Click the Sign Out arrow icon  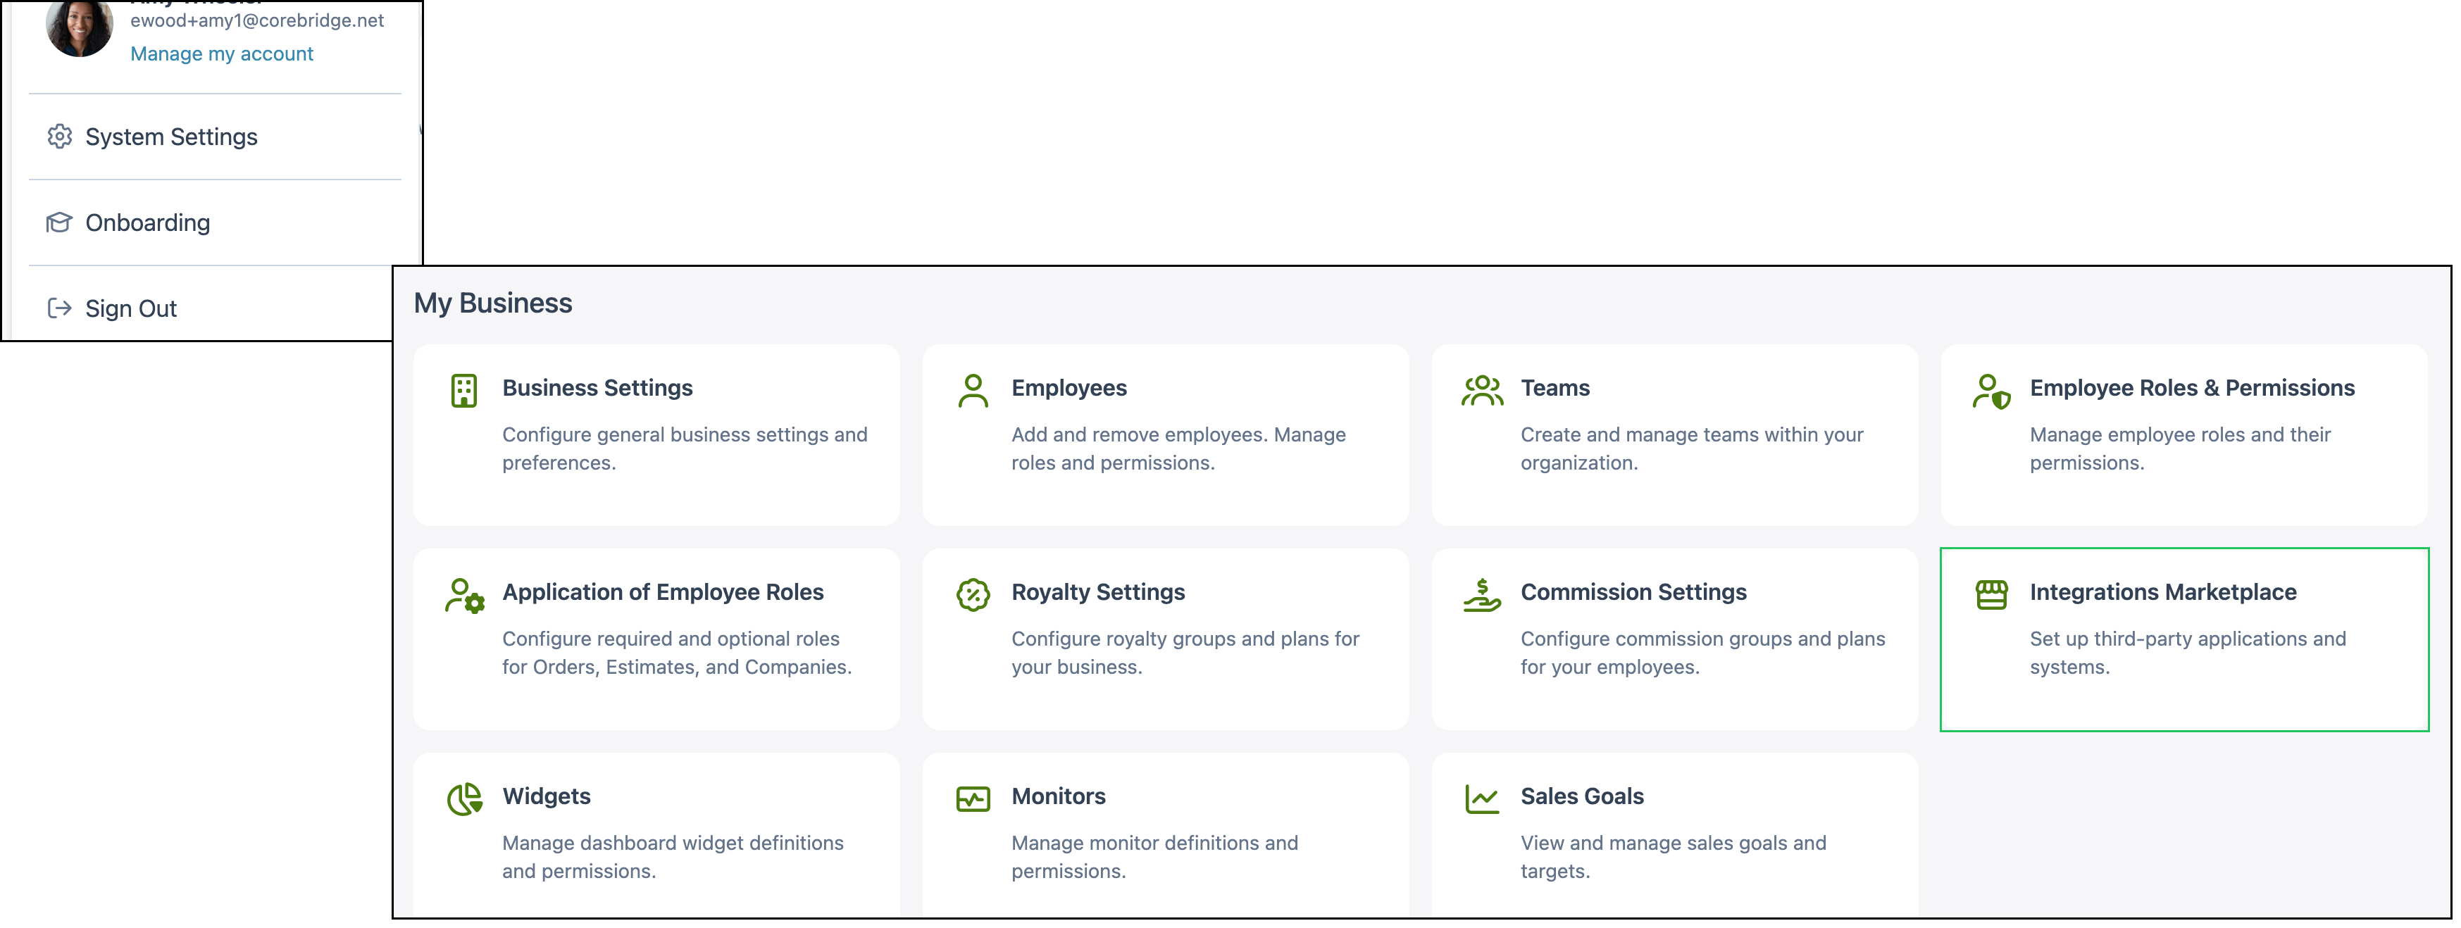(x=59, y=308)
